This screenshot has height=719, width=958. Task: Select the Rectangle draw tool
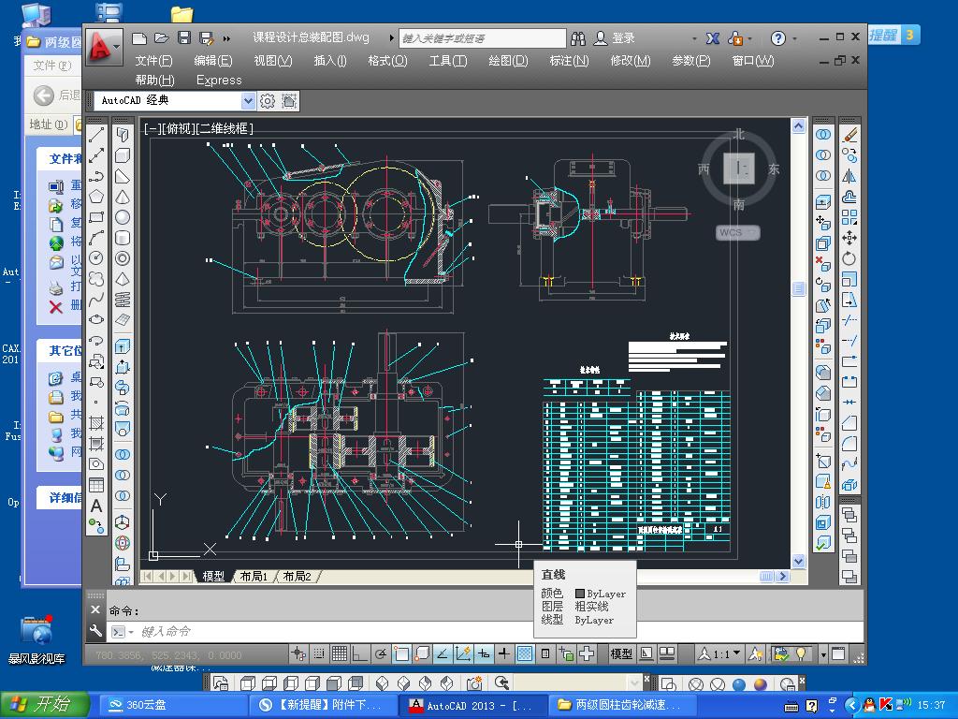[x=96, y=218]
